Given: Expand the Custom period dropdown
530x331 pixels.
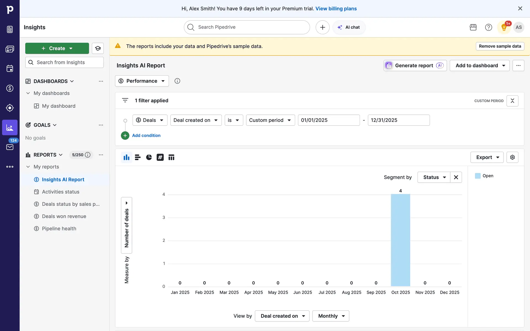Looking at the screenshot, I should [x=270, y=120].
